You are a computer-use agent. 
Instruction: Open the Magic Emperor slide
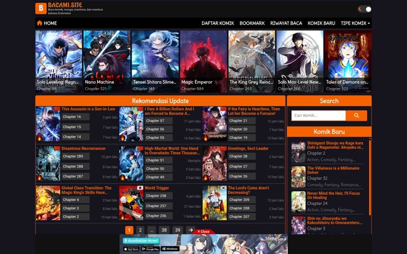(203, 62)
